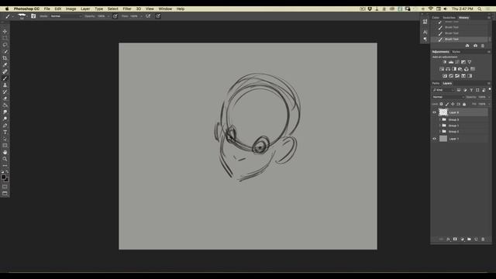The height and width of the screenshot is (279, 496).
Task: Create new document from current state
Action: coord(467,46)
